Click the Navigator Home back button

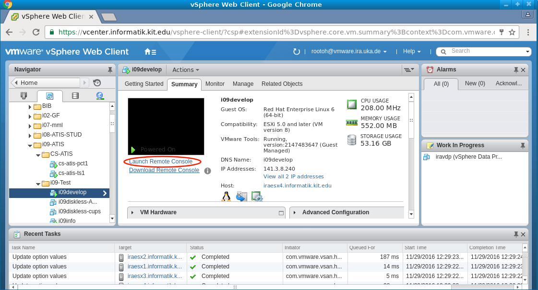46,82
